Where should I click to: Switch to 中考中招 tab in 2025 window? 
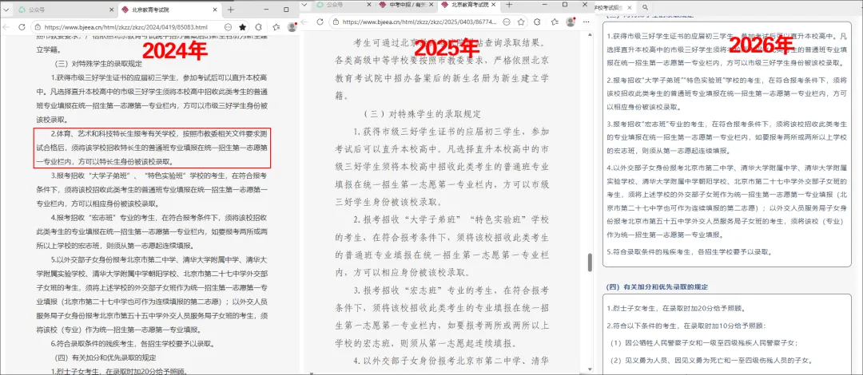point(407,5)
